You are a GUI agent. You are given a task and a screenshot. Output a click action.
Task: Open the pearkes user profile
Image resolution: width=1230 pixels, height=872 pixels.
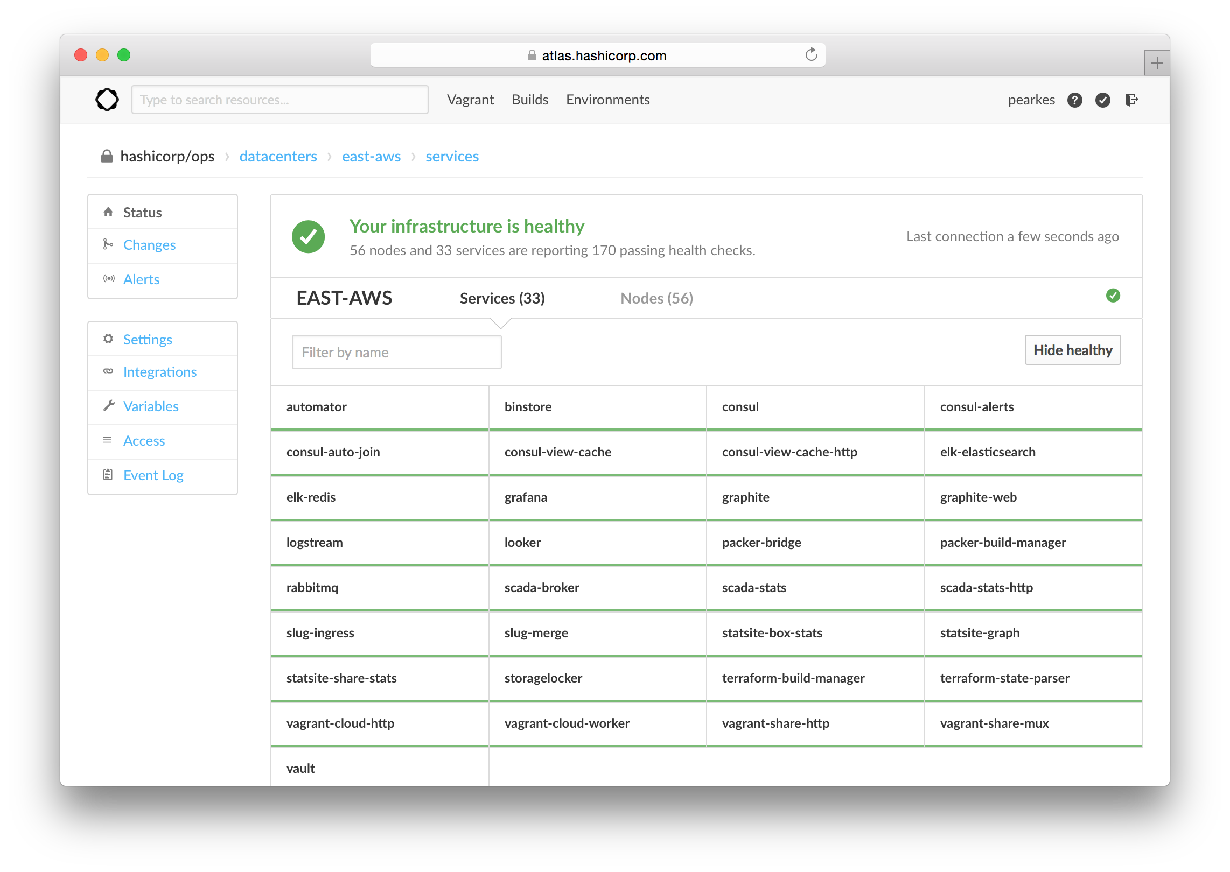(x=1031, y=100)
